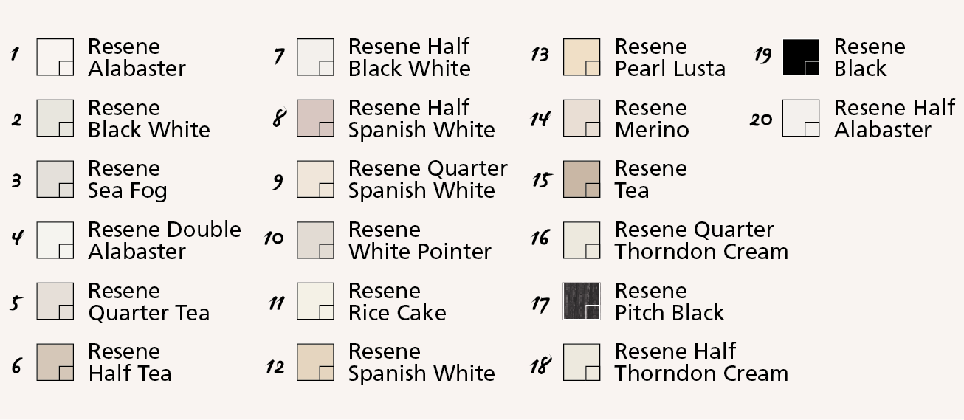Choose the Resene Double Alabaster swatch
This screenshot has width=964, height=420.
click(x=55, y=241)
